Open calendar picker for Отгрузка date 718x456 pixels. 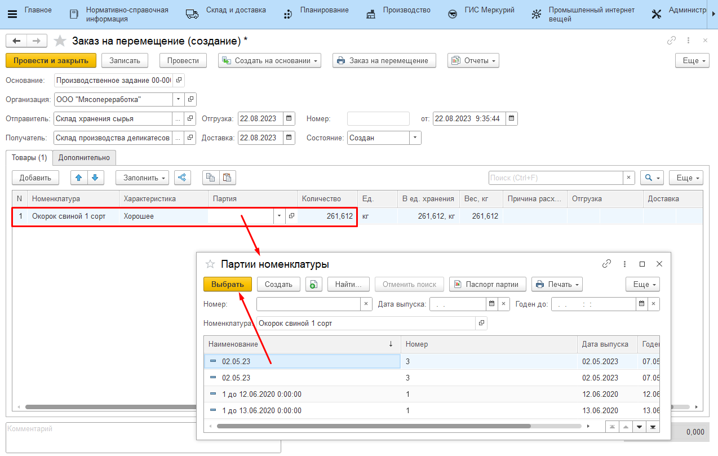point(289,119)
